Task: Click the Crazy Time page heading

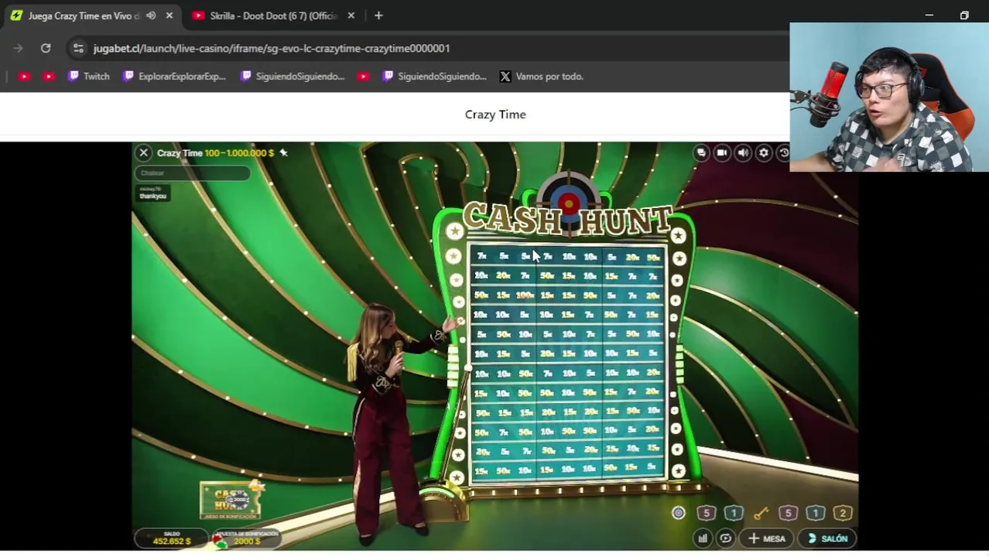Action: 495,114
